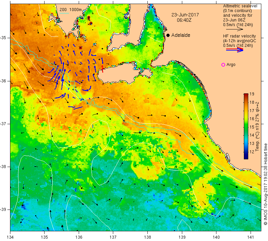Viewport: 268px width, 241px height.
Task: Click the longitude label 138
Action: [147, 237]
